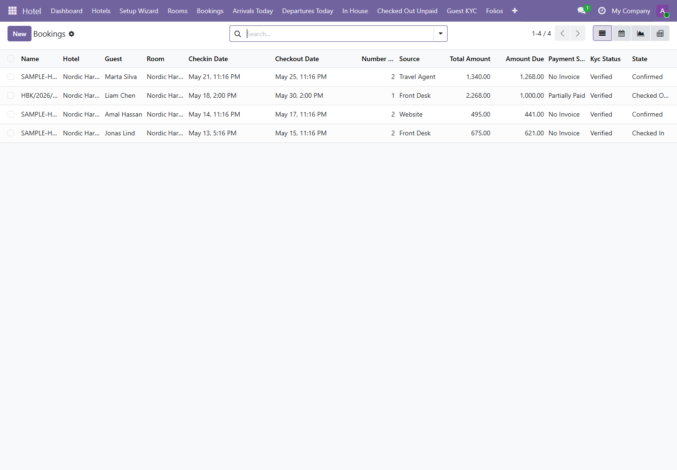The height and width of the screenshot is (470, 677).
Task: Sort by Total Amount column header
Action: [x=470, y=59]
